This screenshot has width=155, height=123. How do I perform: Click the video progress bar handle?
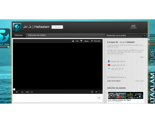point(14,89)
